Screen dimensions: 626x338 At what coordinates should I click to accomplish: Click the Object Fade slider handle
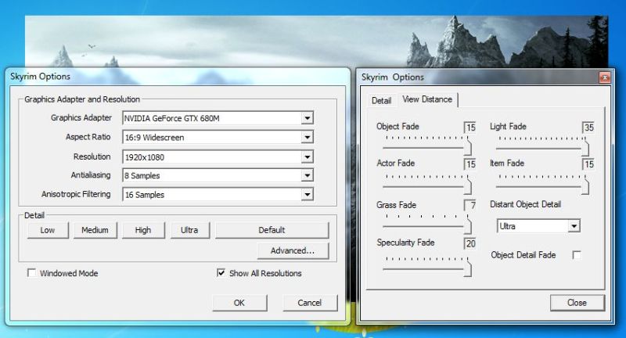click(467, 147)
